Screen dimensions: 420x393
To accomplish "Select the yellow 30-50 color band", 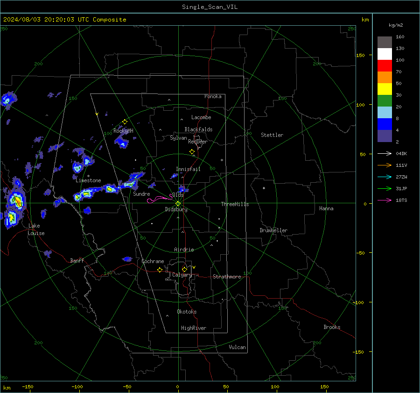I will point(385,89).
